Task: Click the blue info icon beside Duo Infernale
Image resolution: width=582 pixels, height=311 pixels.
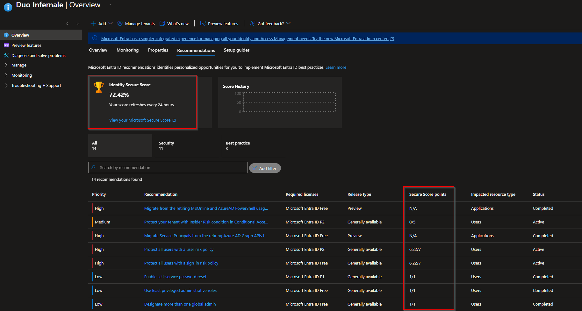Action: [8, 7]
